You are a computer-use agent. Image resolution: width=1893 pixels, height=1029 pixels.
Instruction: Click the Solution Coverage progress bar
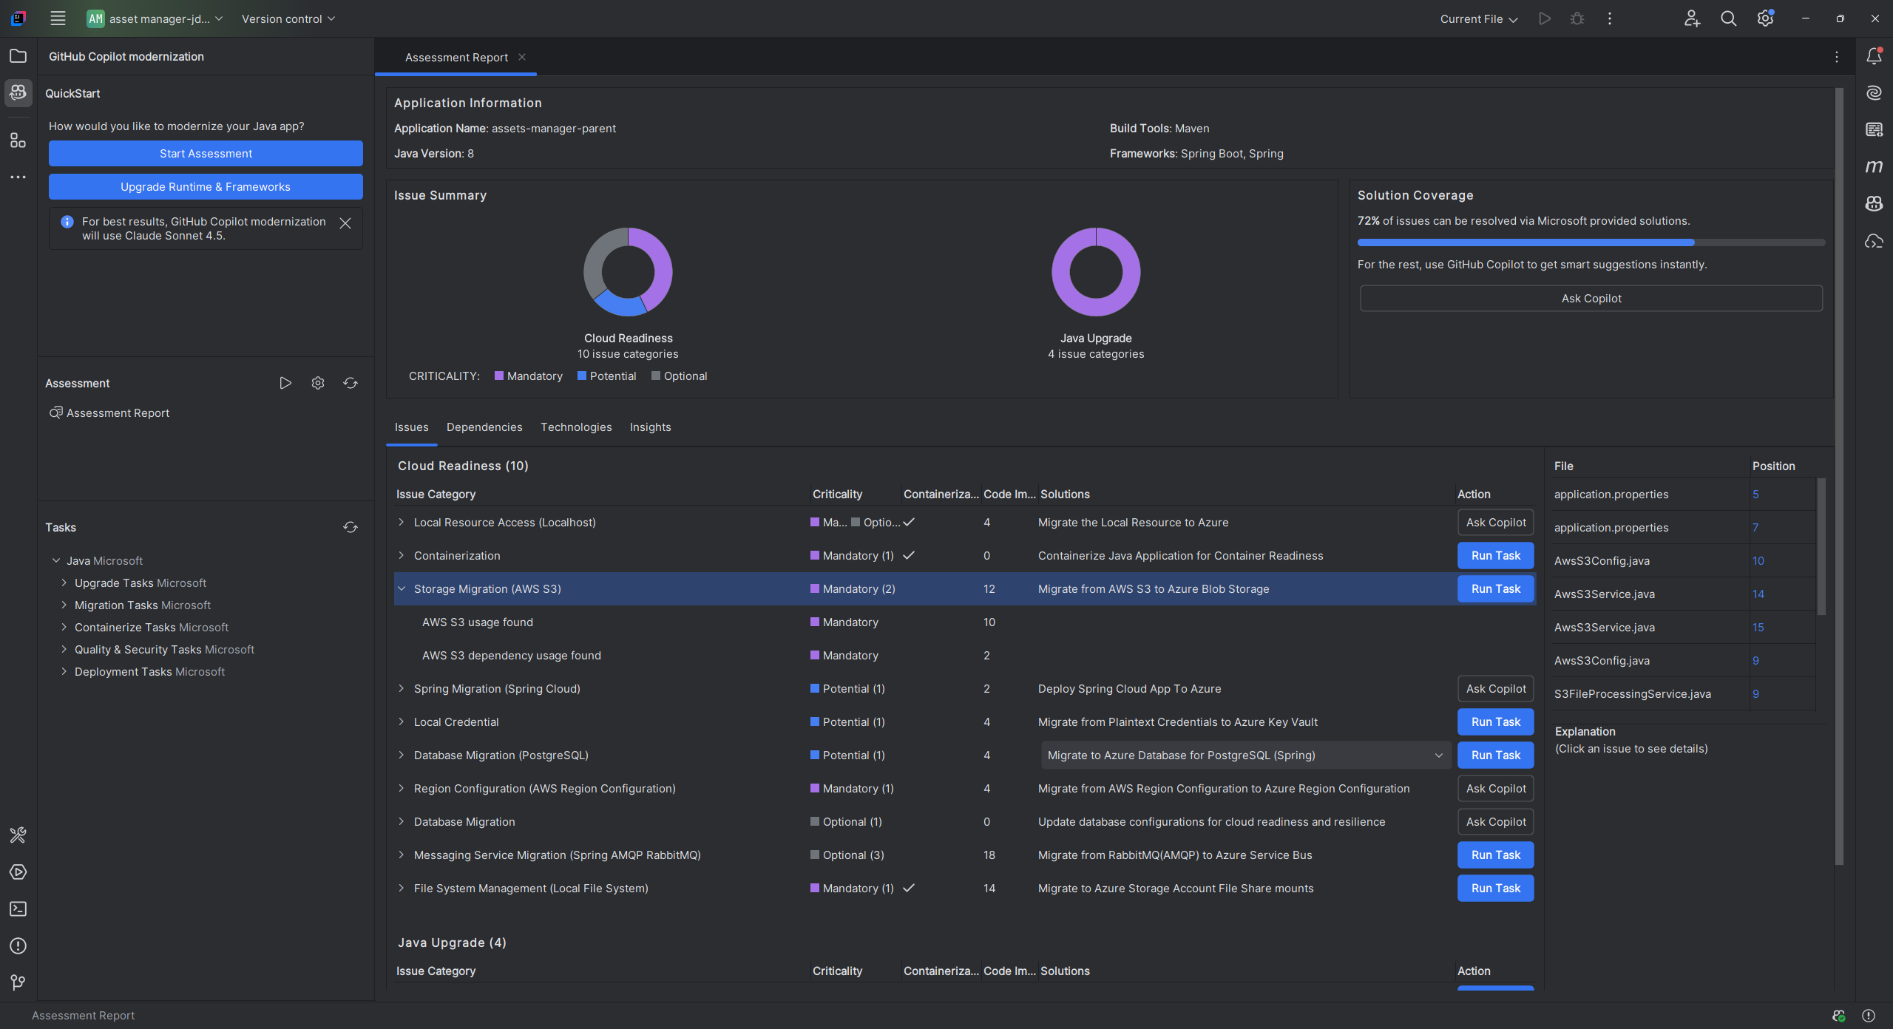(1591, 242)
